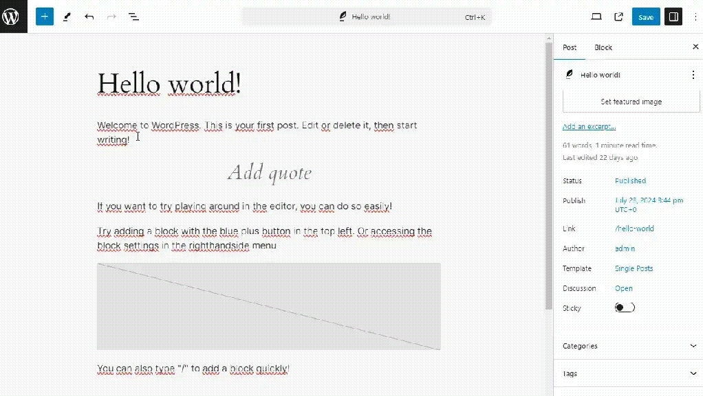Image resolution: width=703 pixels, height=396 pixels.
Task: Change the author admin
Action: tap(625, 248)
